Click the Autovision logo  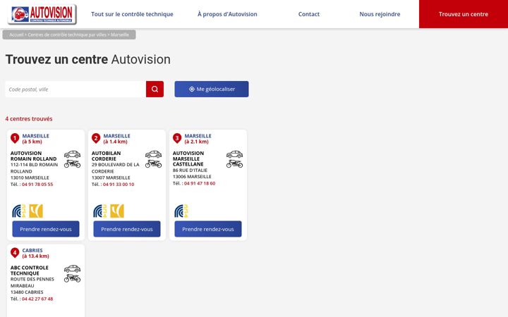click(42, 14)
